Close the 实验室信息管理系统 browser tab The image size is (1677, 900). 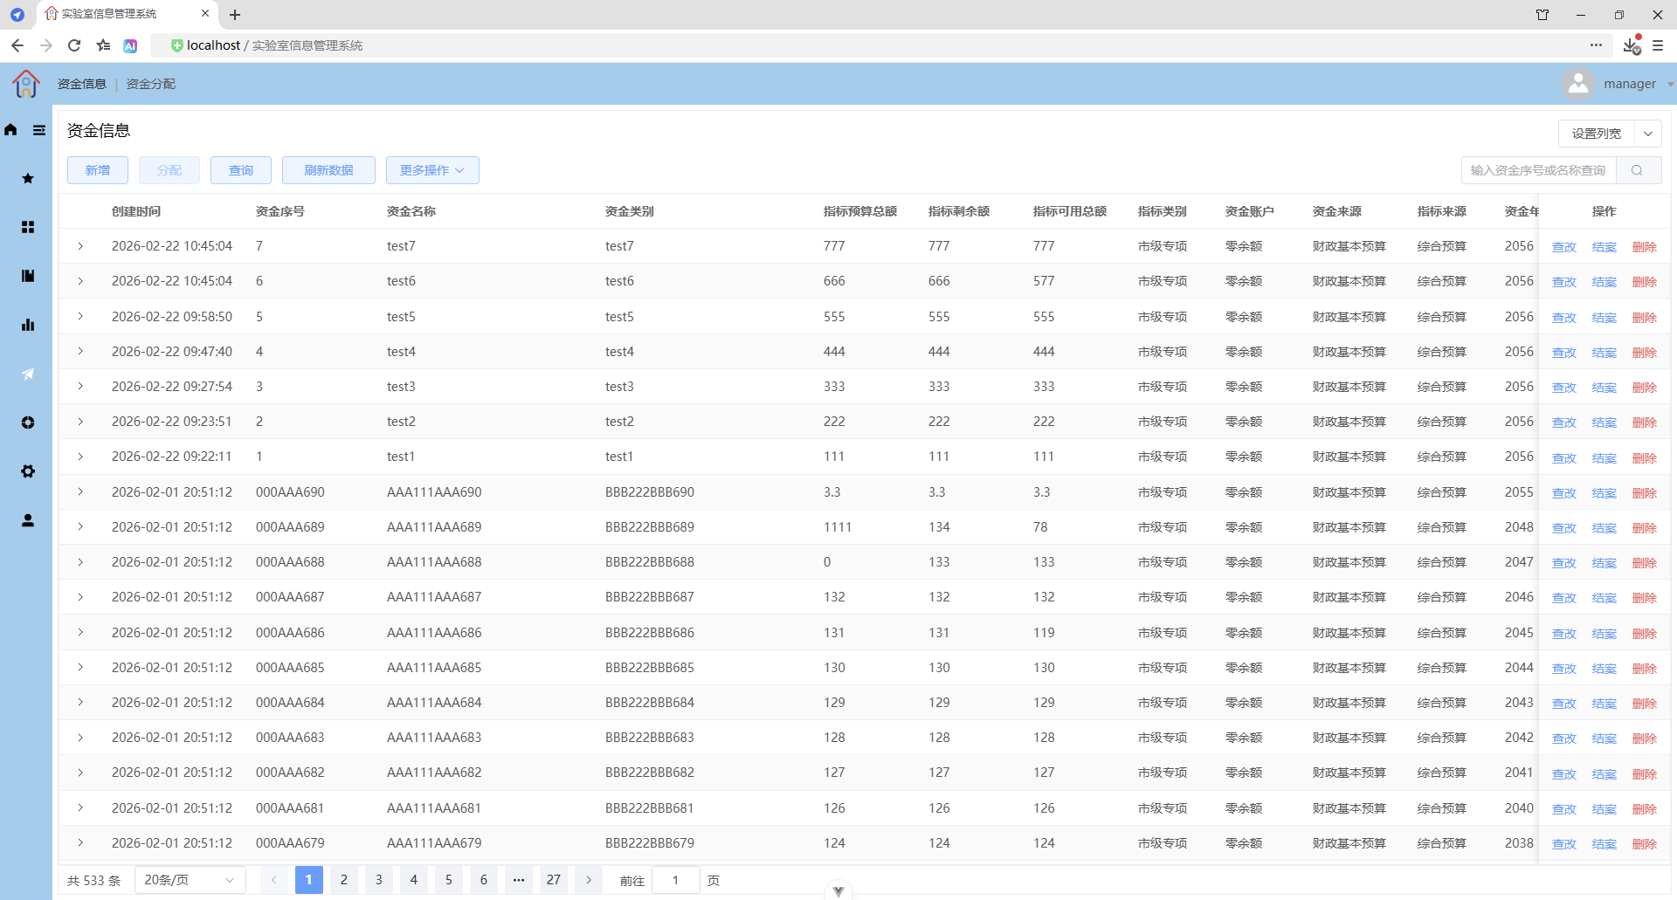205,14
